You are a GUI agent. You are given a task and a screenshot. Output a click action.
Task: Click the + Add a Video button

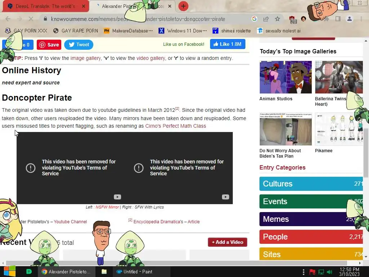click(x=228, y=242)
